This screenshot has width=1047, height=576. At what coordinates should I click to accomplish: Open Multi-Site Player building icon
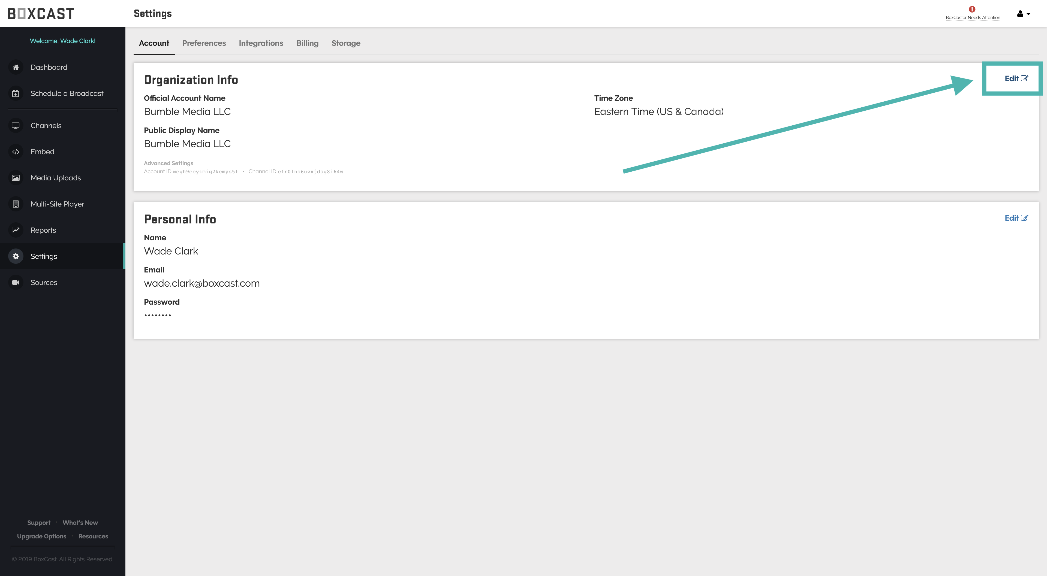click(x=16, y=204)
